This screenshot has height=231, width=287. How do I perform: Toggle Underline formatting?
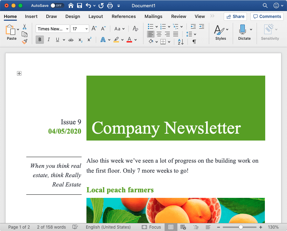57,40
